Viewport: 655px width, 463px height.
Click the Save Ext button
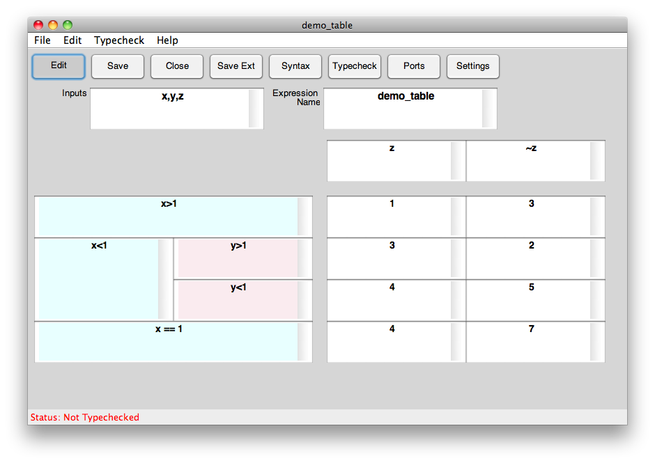tap(236, 66)
